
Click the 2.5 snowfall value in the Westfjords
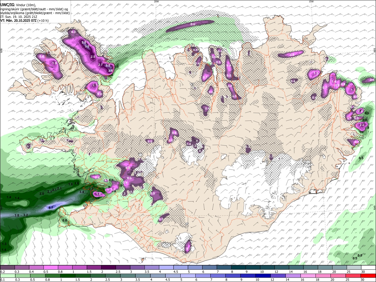(93, 57)
